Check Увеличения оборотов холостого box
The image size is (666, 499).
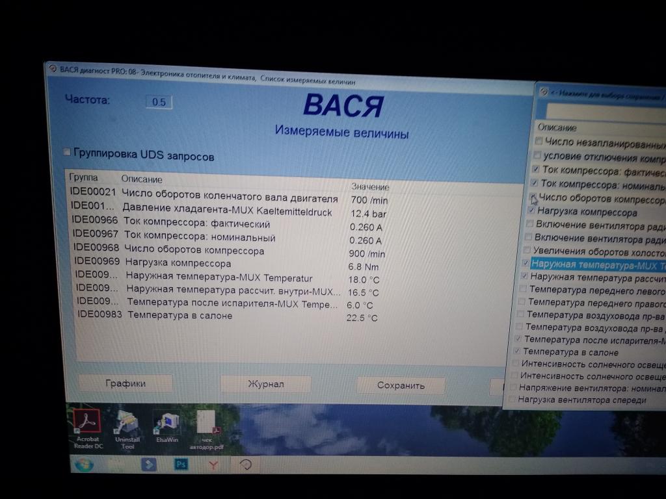[x=527, y=249]
